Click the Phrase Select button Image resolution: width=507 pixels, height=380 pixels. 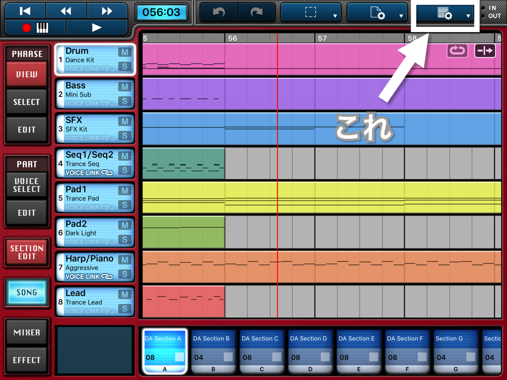pos(27,102)
